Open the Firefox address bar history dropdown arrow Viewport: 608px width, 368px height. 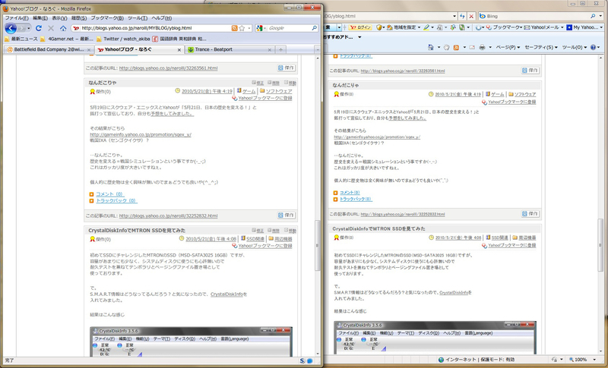coord(249,28)
